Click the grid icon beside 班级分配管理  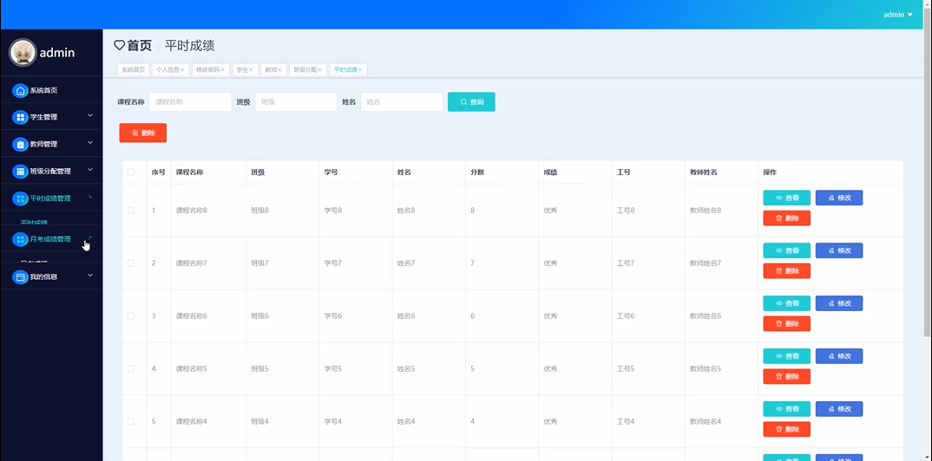(20, 172)
